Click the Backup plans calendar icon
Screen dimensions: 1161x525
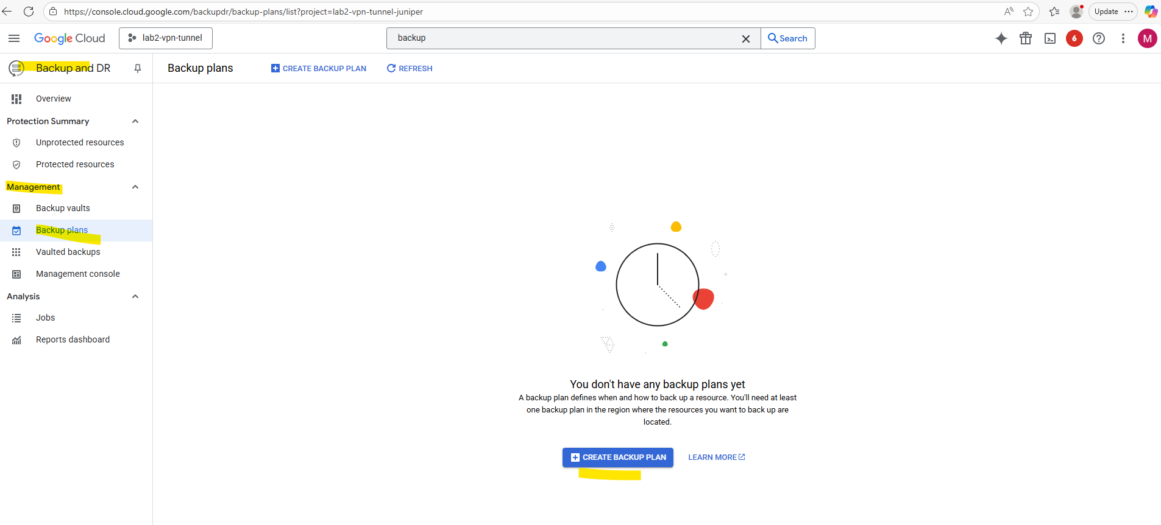coord(16,230)
